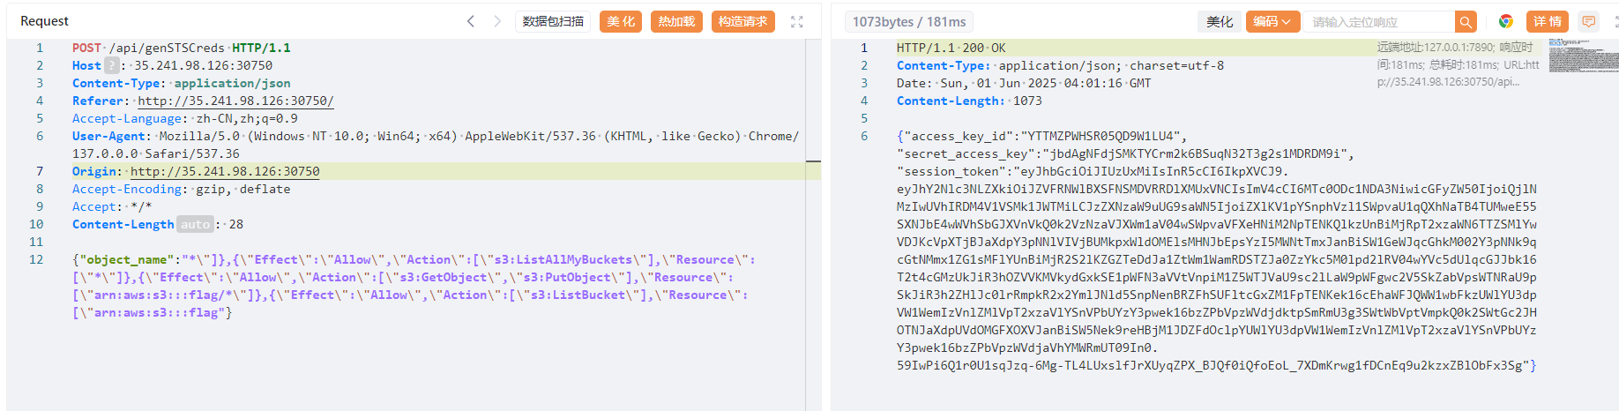Go to the previous request with left chevron
The height and width of the screenshot is (411, 1619).
point(471,21)
